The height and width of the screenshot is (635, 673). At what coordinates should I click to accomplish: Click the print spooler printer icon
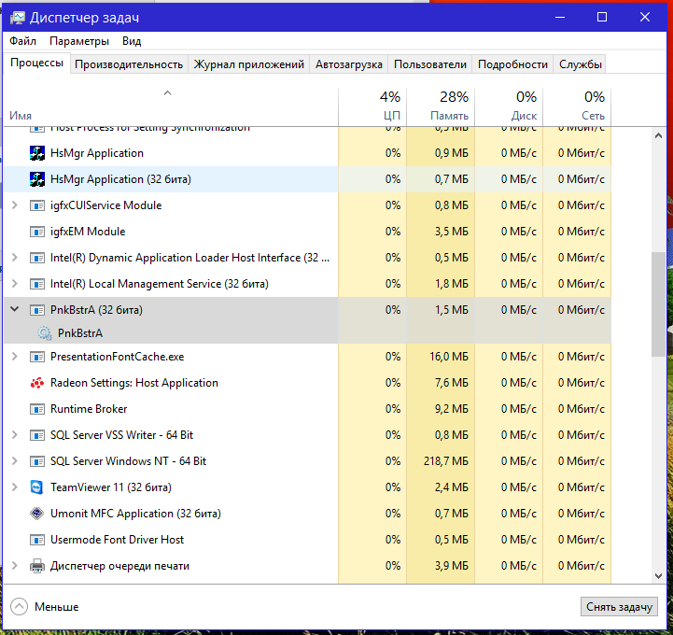click(37, 566)
